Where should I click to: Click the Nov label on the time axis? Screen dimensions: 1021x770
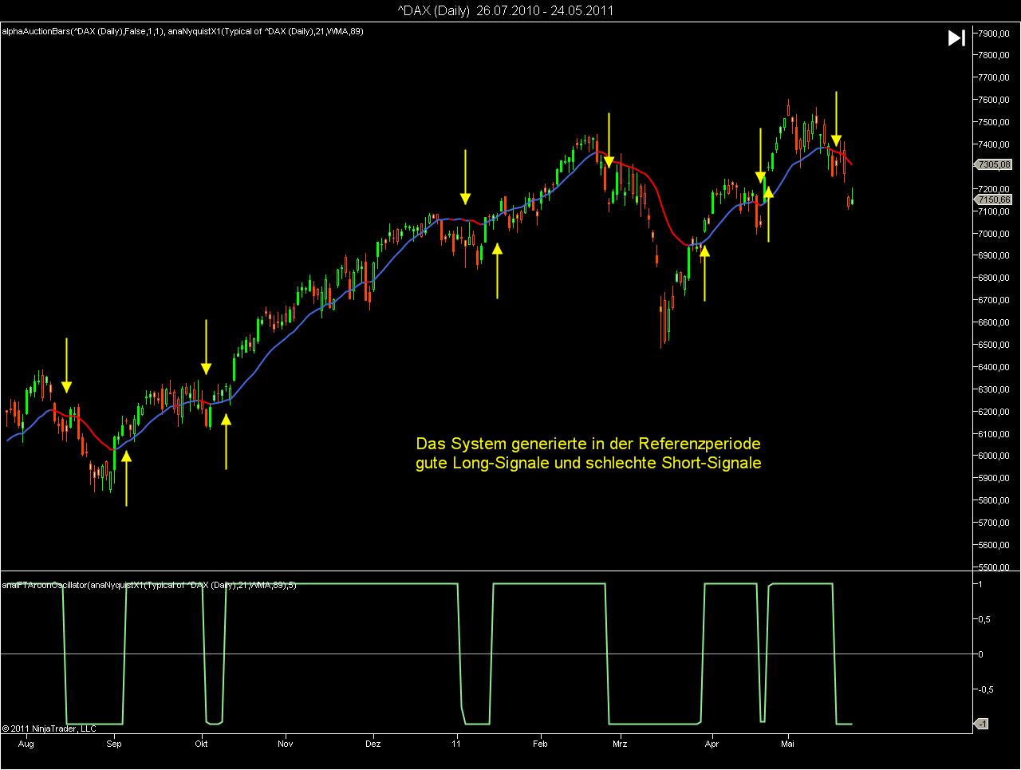point(286,744)
